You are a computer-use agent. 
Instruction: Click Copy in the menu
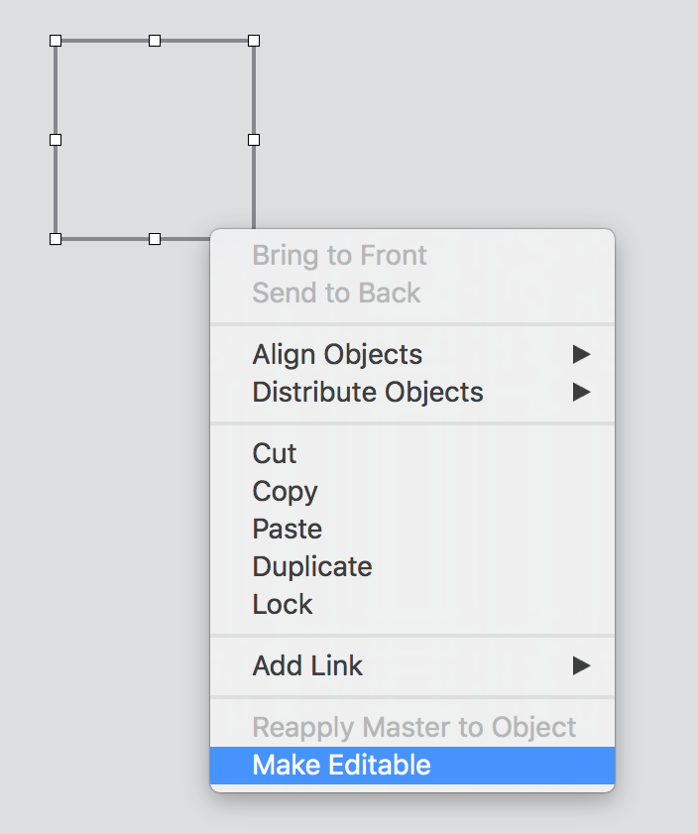285,491
